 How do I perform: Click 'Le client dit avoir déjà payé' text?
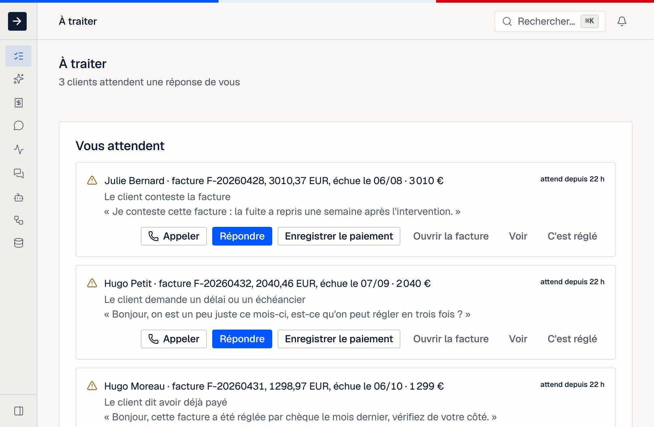tap(166, 402)
